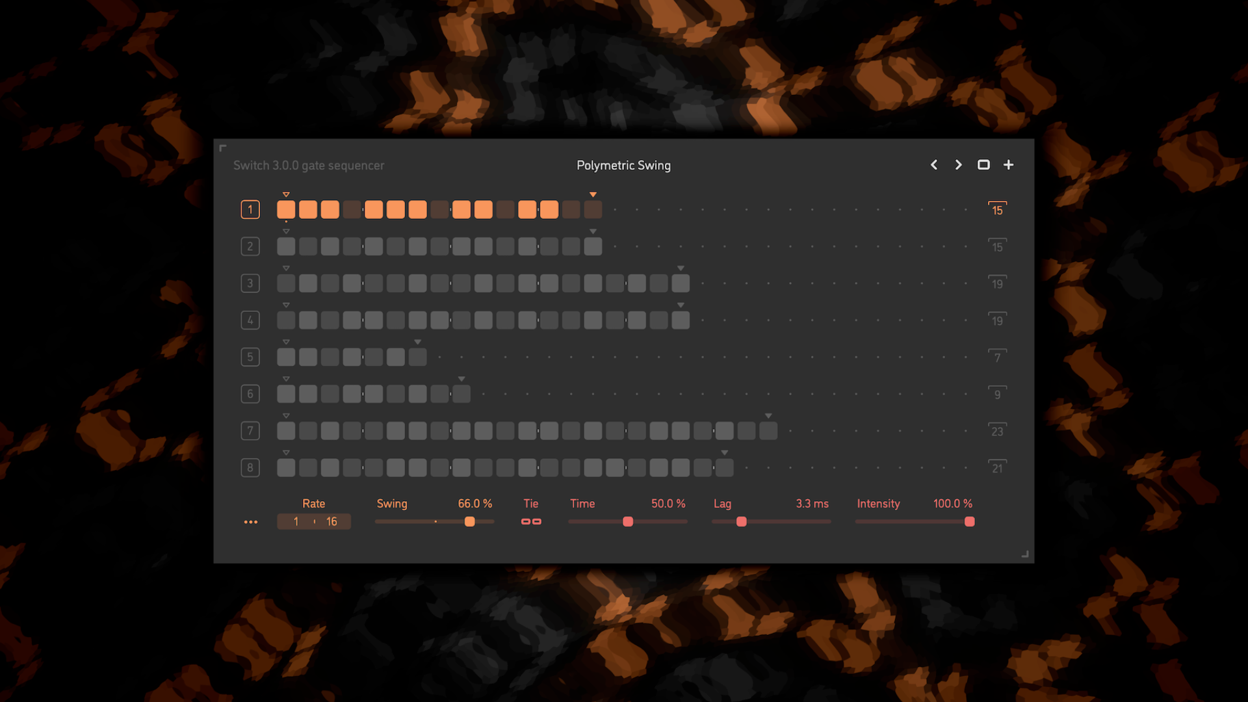
Task: Select track 5 number box
Action: [x=250, y=357]
